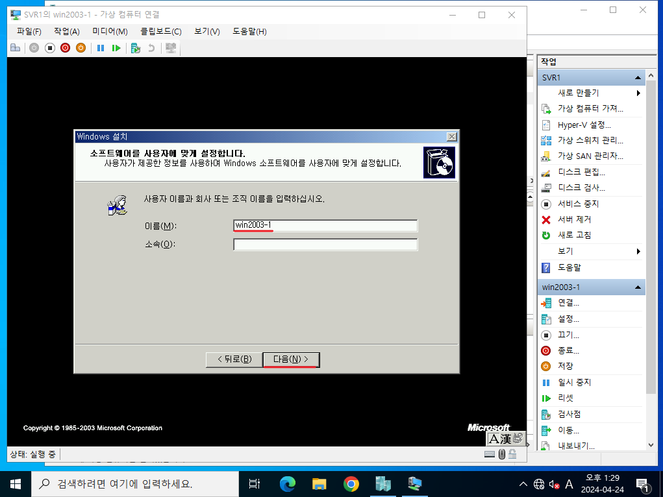Click the Actions pane scrollbar down arrow
The image size is (663, 497).
point(651,445)
